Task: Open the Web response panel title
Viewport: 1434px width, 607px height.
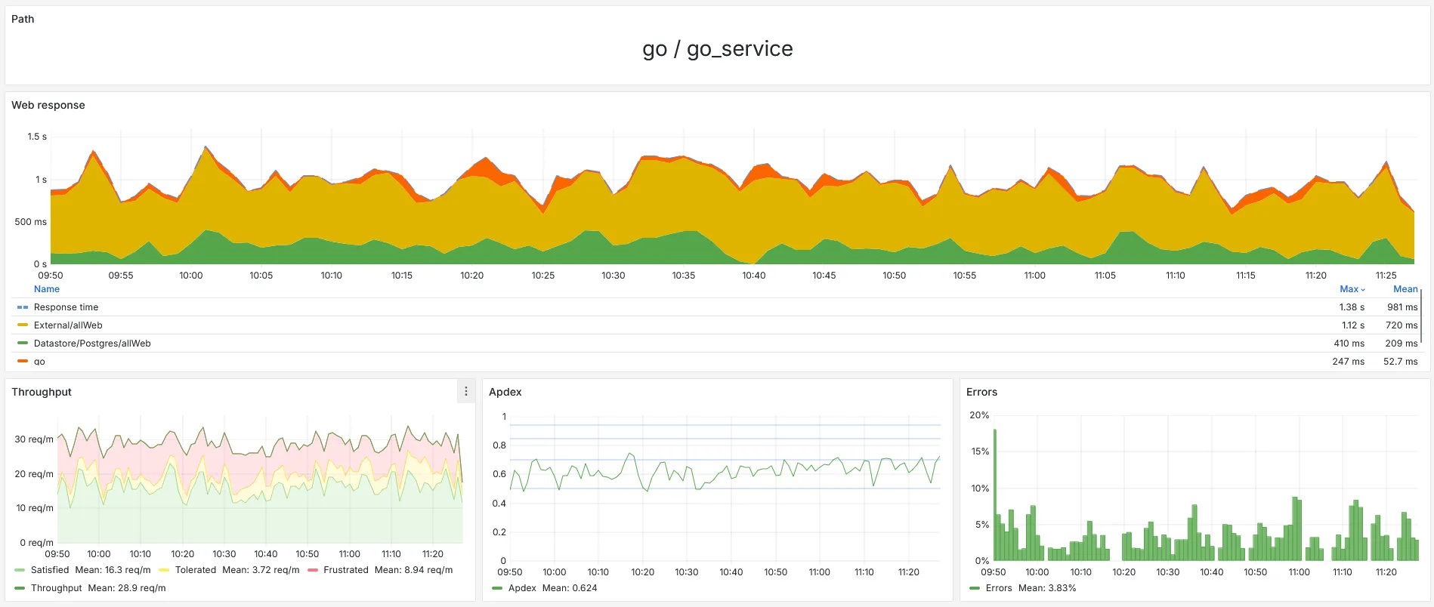Action: (x=48, y=105)
